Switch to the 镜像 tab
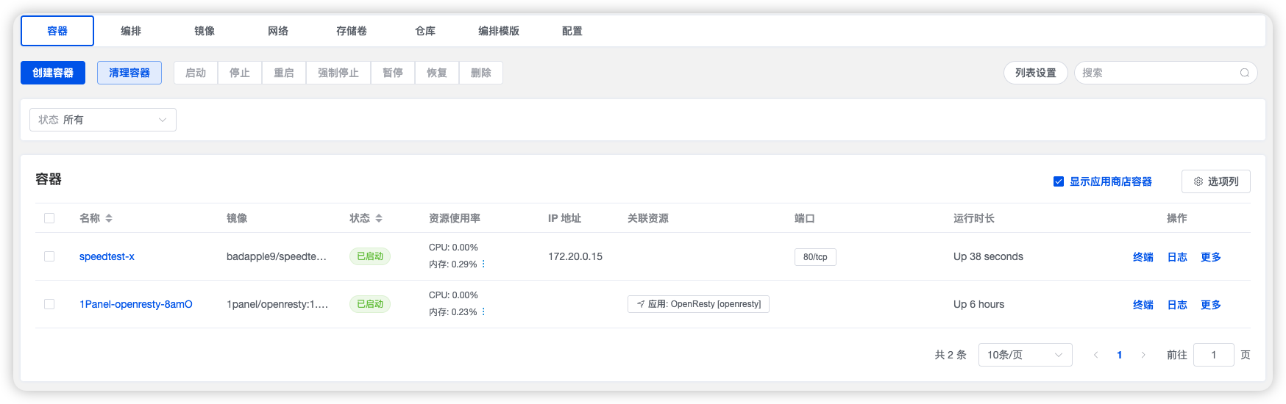Viewport: 1286px width, 404px height. coord(205,31)
